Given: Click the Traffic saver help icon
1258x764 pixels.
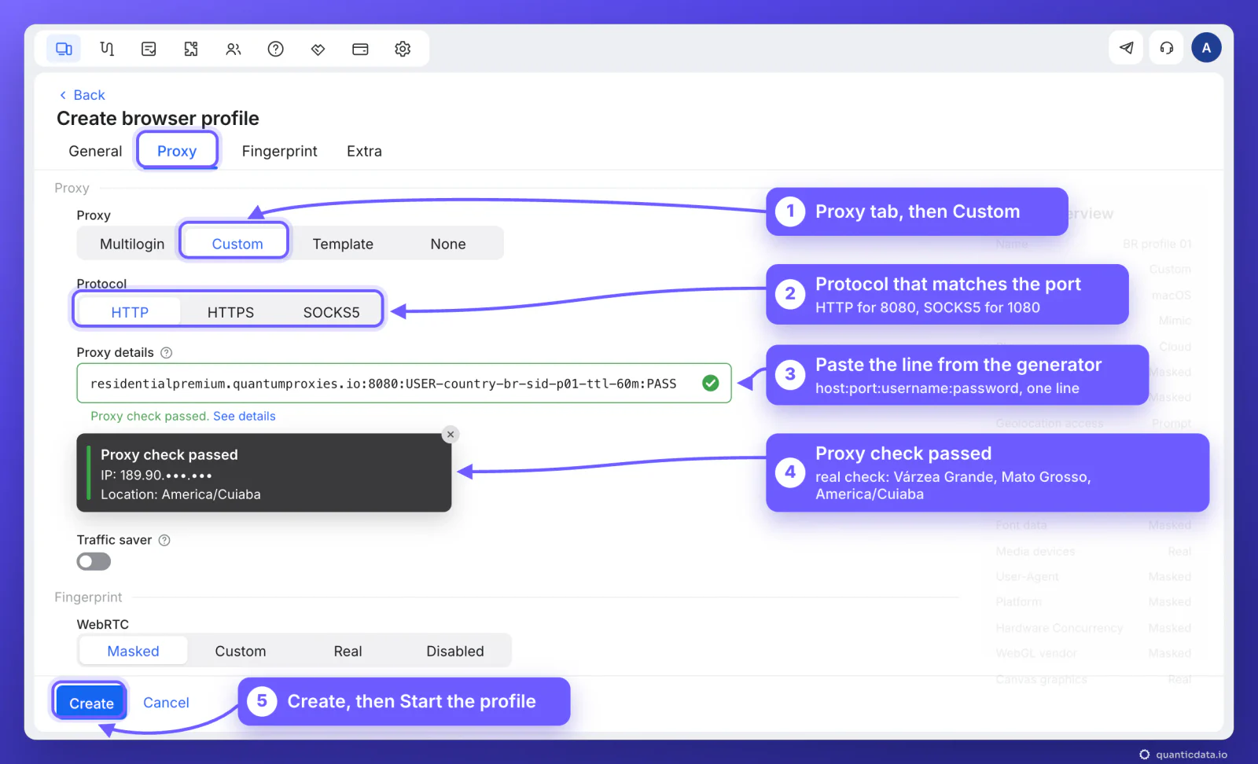Looking at the screenshot, I should click(164, 540).
